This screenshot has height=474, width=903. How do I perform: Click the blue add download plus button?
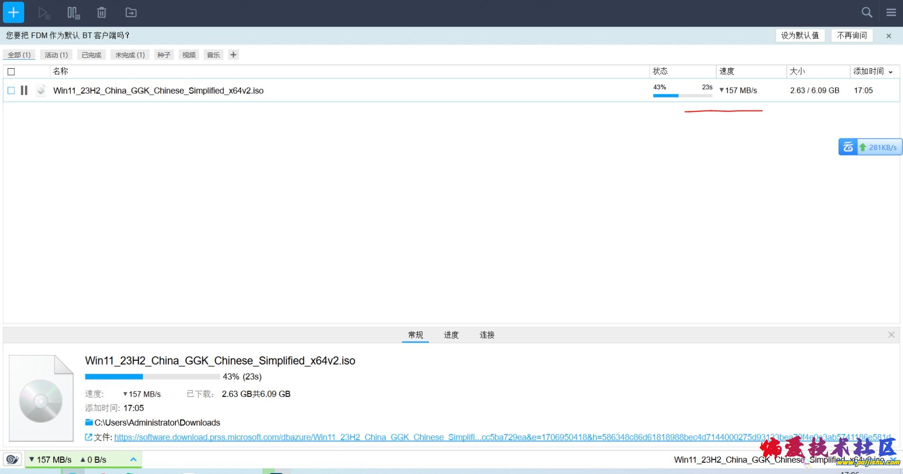[14, 12]
